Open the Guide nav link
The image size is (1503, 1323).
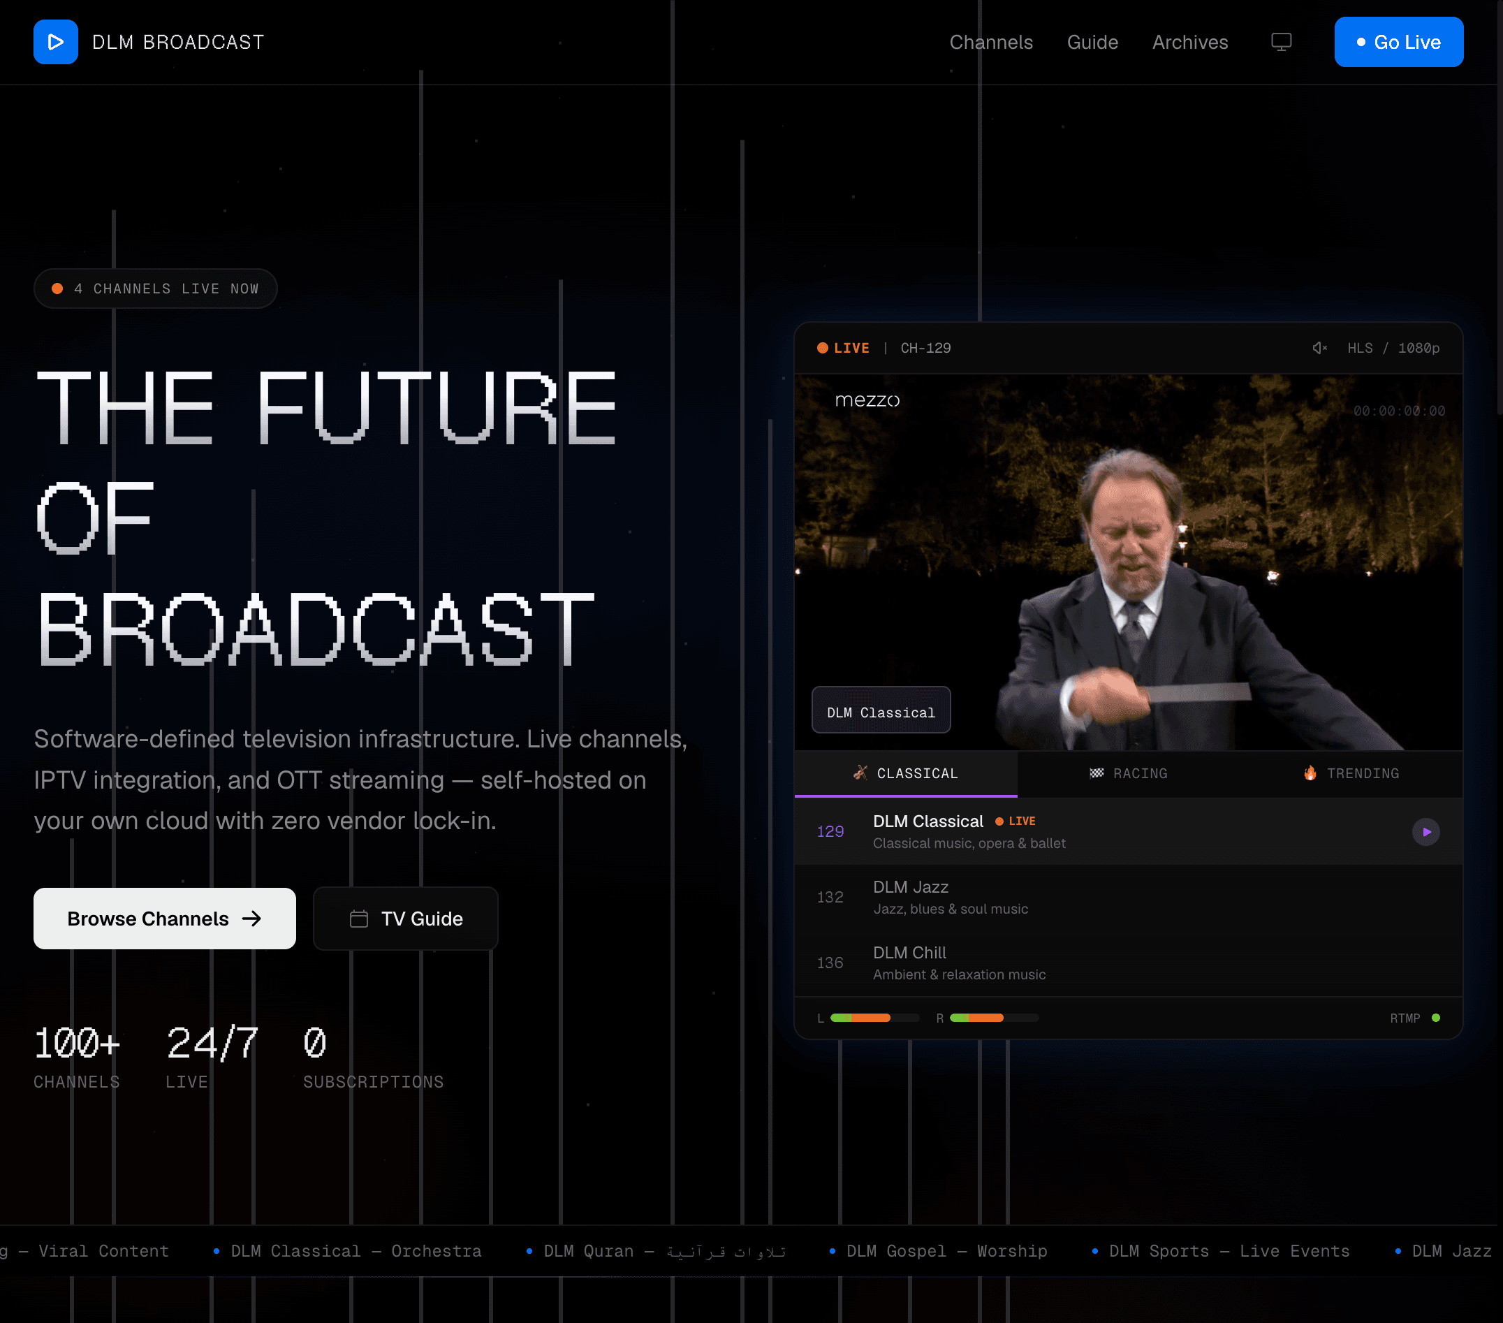[x=1092, y=42]
